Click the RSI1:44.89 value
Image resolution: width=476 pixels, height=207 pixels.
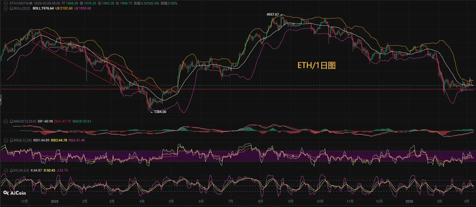41,140
